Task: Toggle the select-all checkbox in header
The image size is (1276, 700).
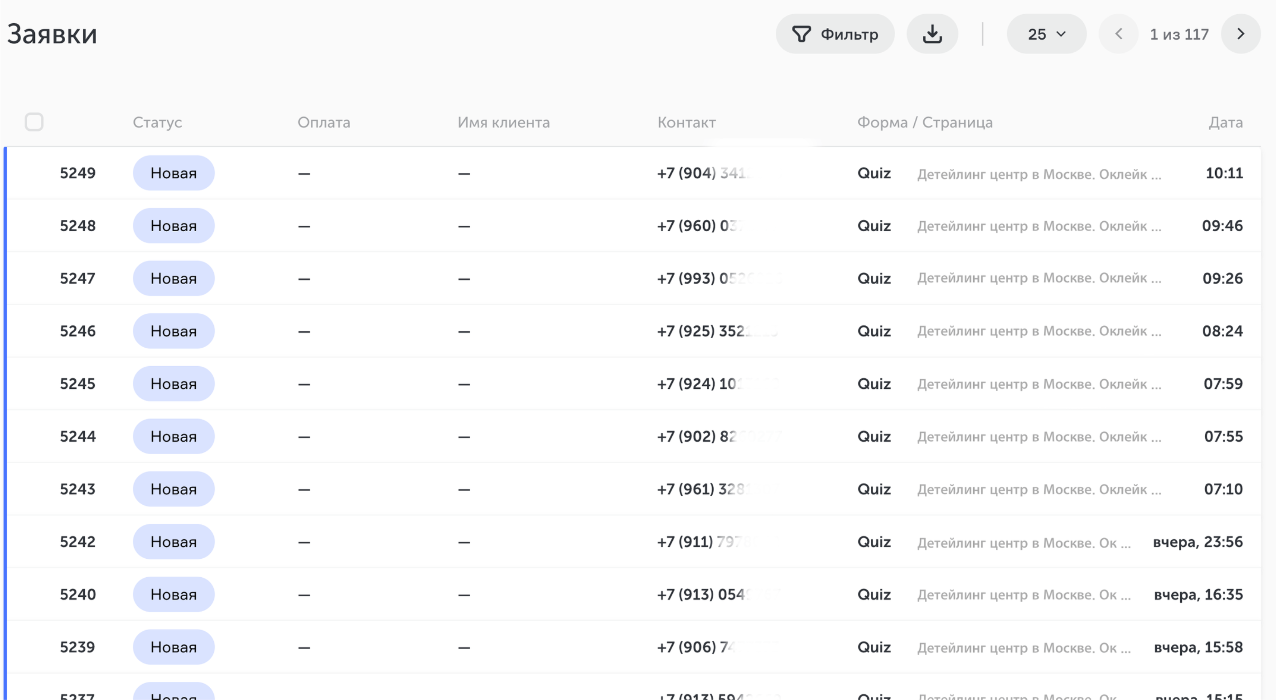Action: point(34,122)
